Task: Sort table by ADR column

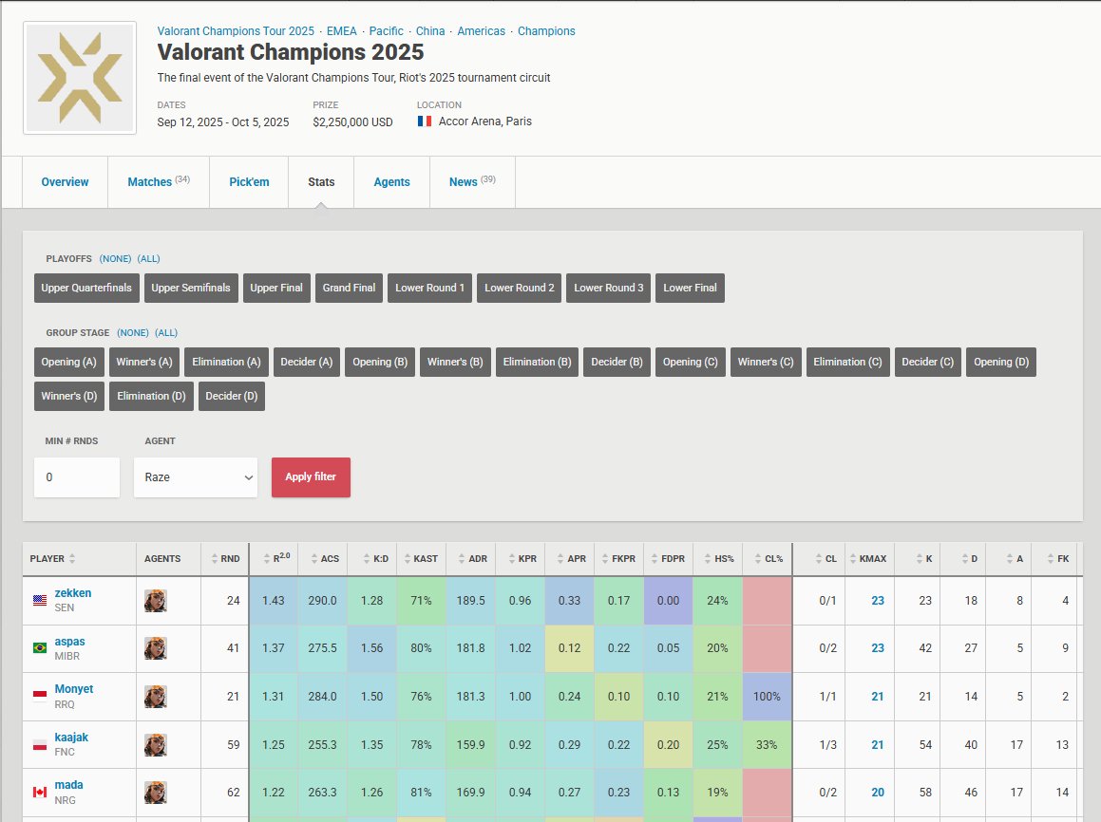Action: [472, 559]
